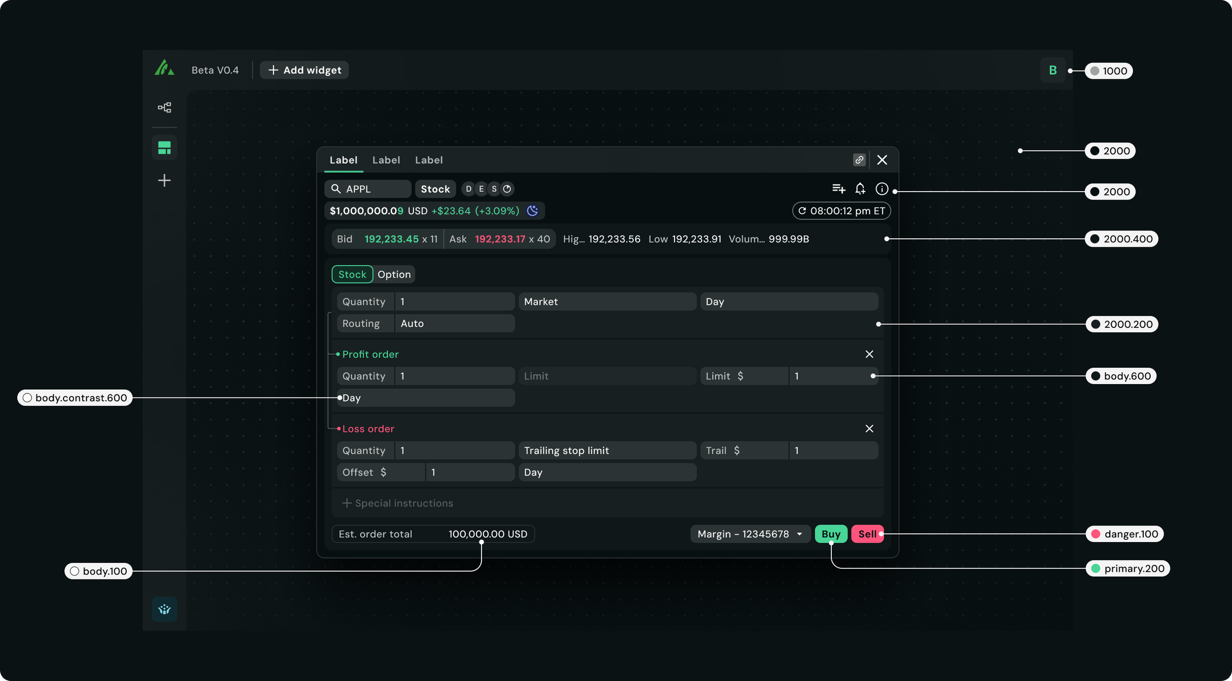The height and width of the screenshot is (681, 1232).
Task: Open the teal assistant icon in the sidebar
Action: pos(164,609)
